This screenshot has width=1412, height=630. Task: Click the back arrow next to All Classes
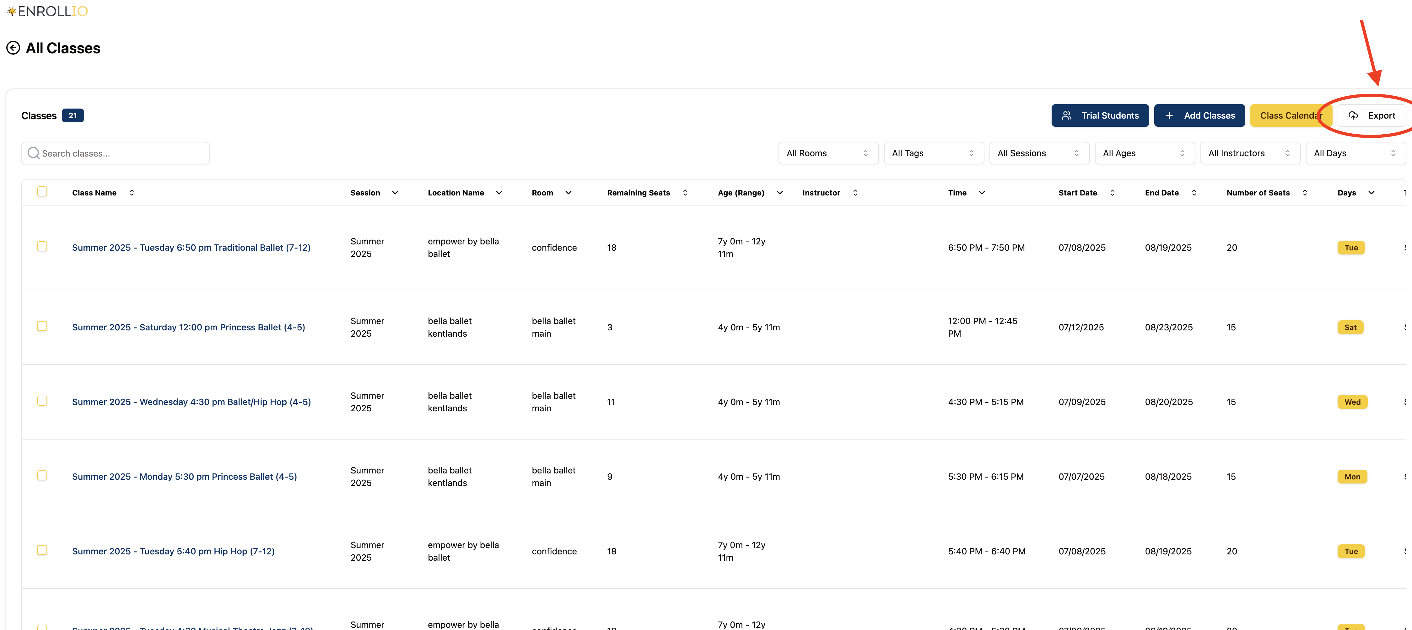pos(13,48)
